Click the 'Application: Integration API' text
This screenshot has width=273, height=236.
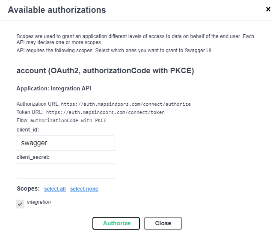(54, 89)
